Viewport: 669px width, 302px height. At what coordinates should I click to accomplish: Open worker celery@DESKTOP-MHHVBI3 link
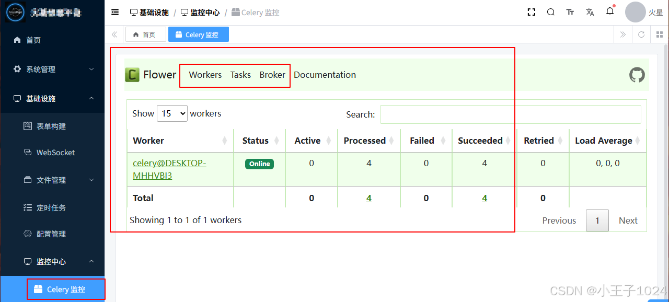169,169
